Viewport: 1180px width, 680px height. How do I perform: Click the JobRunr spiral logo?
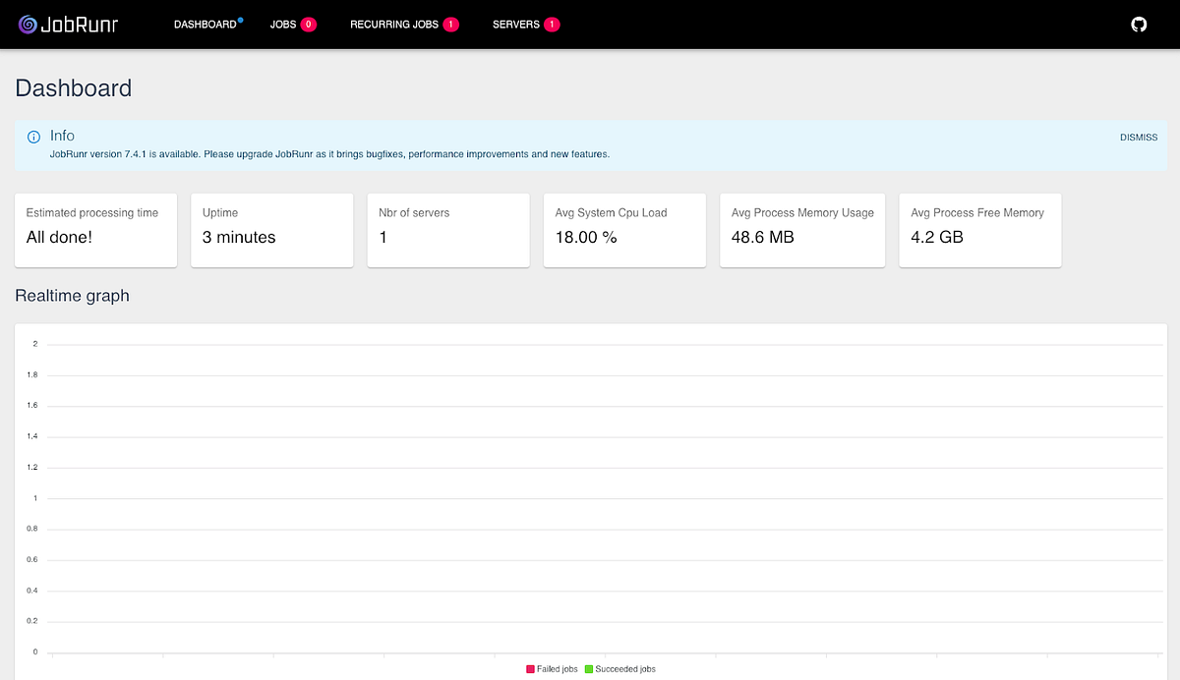pyautogui.click(x=30, y=24)
